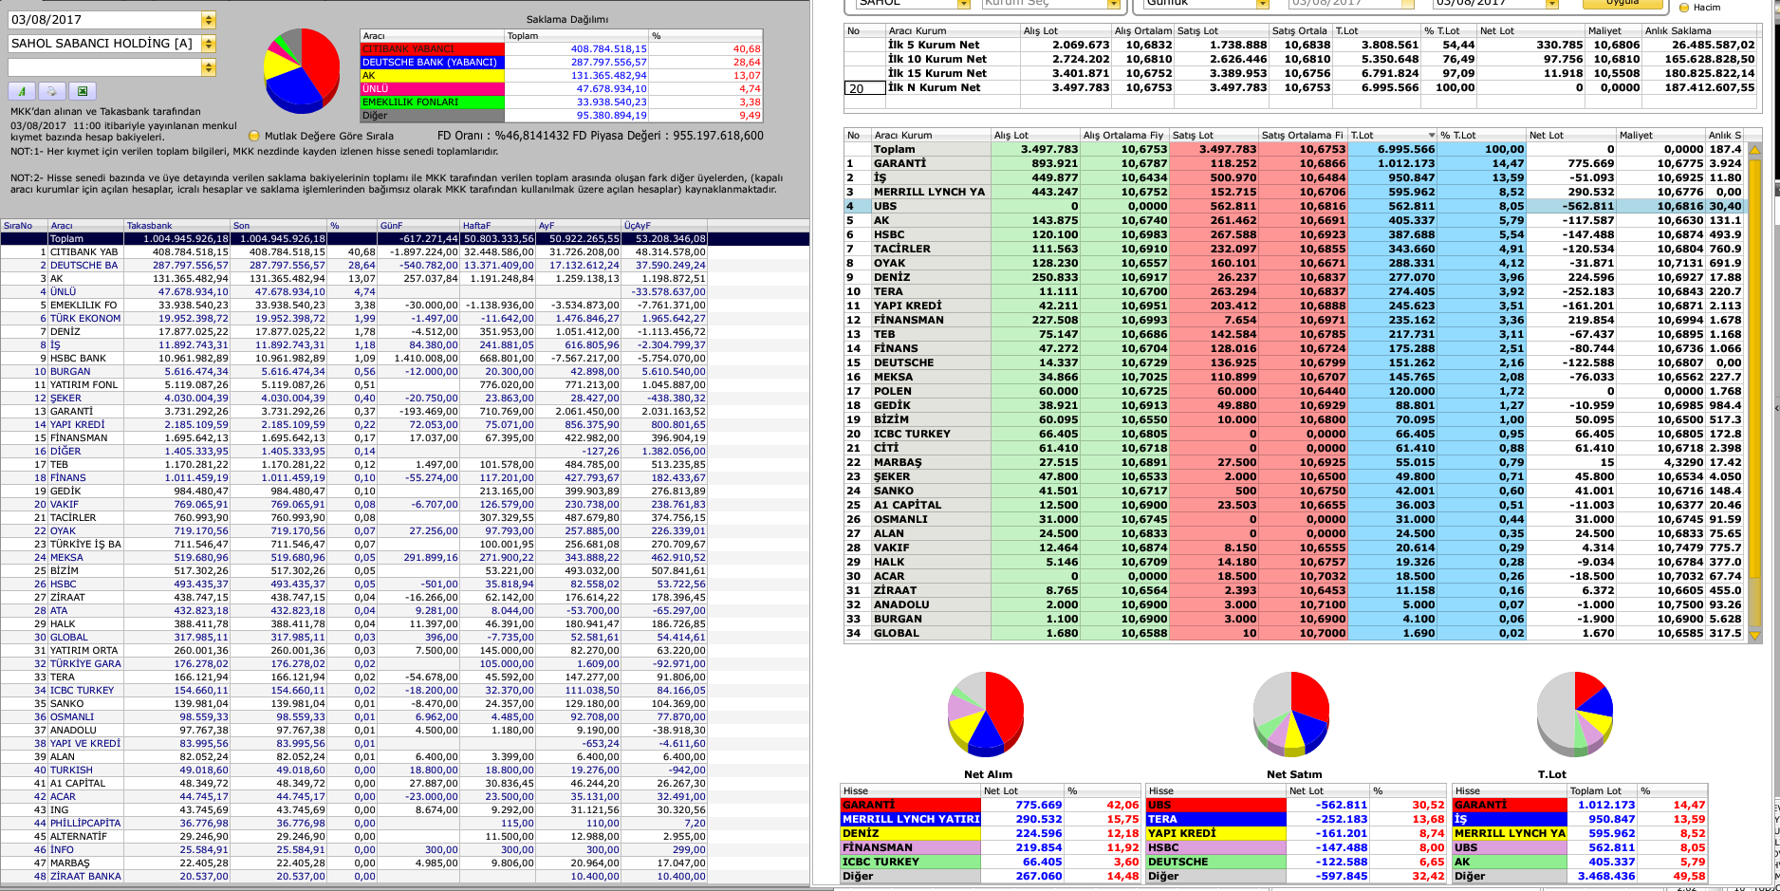Select the highlighted UBS row 4 in broker table
The image size is (1780, 891).
(1294, 206)
